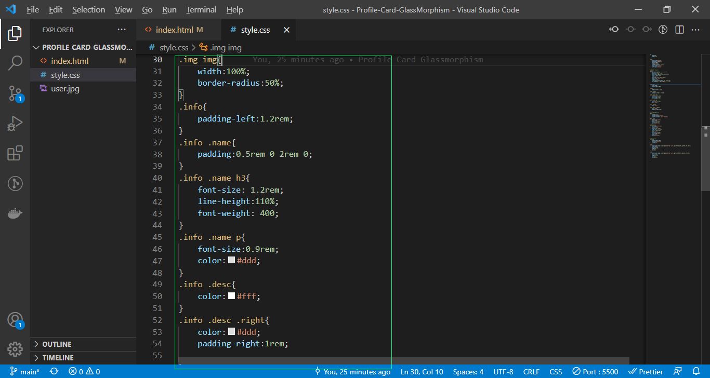
Task: Open editor More Actions ellipsis
Action: click(x=695, y=30)
